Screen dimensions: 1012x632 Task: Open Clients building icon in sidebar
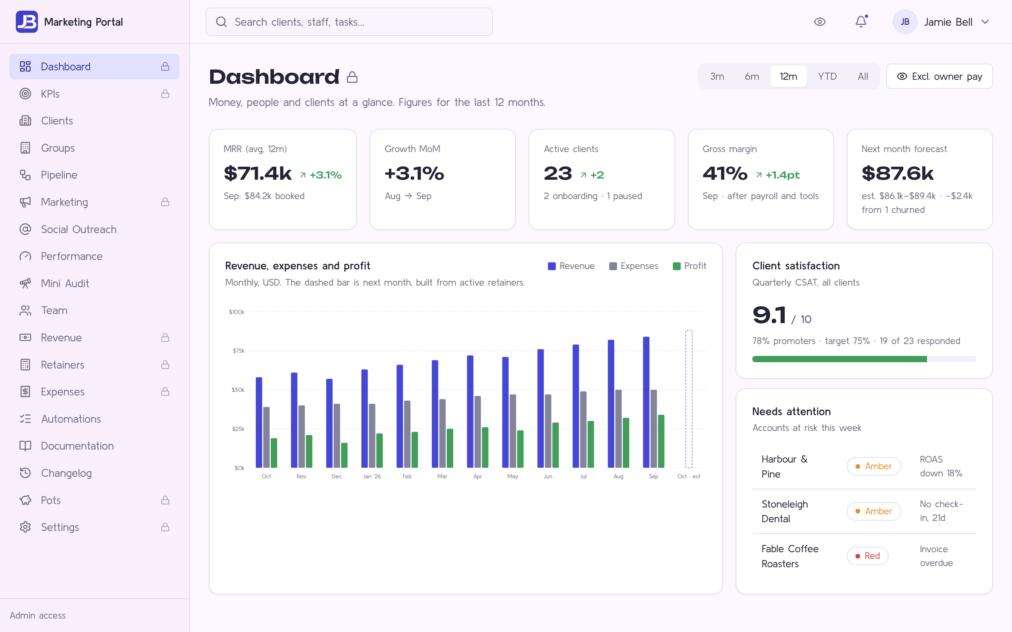pyautogui.click(x=26, y=121)
